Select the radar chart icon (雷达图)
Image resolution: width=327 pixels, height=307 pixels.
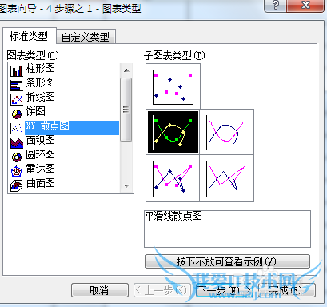[x=17, y=171]
